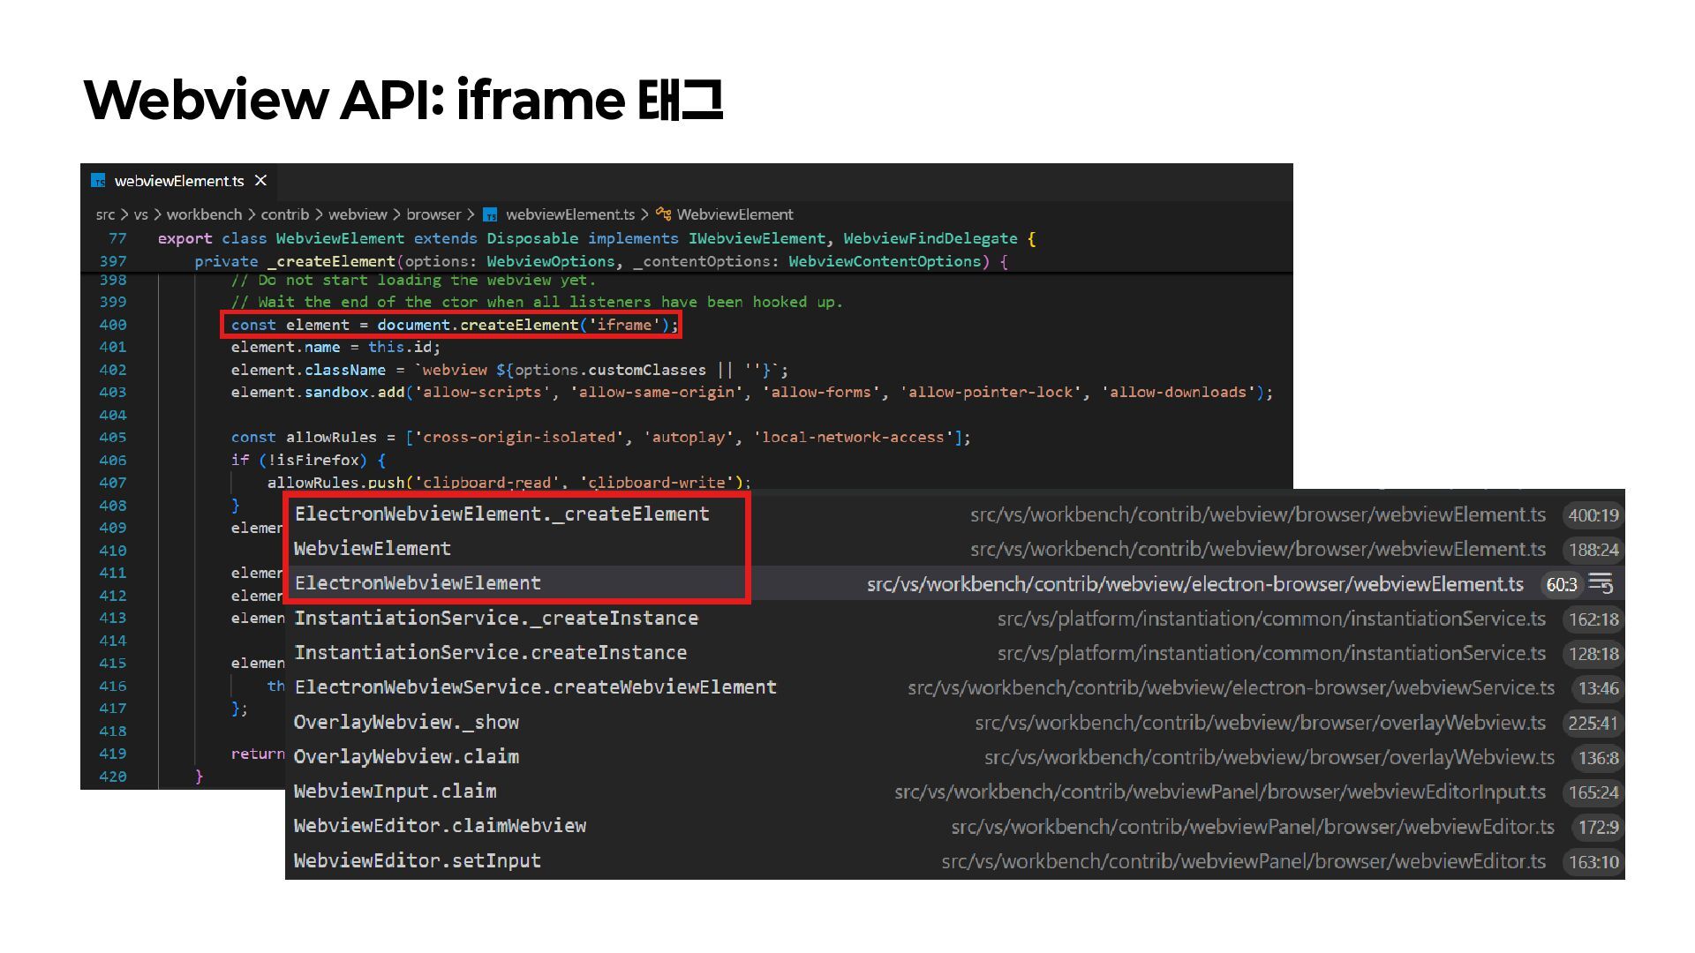The image size is (1695, 953).
Task: Click the list icon beside 60:3
Action: (1601, 583)
